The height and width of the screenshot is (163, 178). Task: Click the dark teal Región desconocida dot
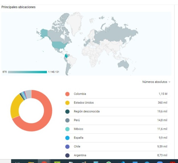(67, 111)
